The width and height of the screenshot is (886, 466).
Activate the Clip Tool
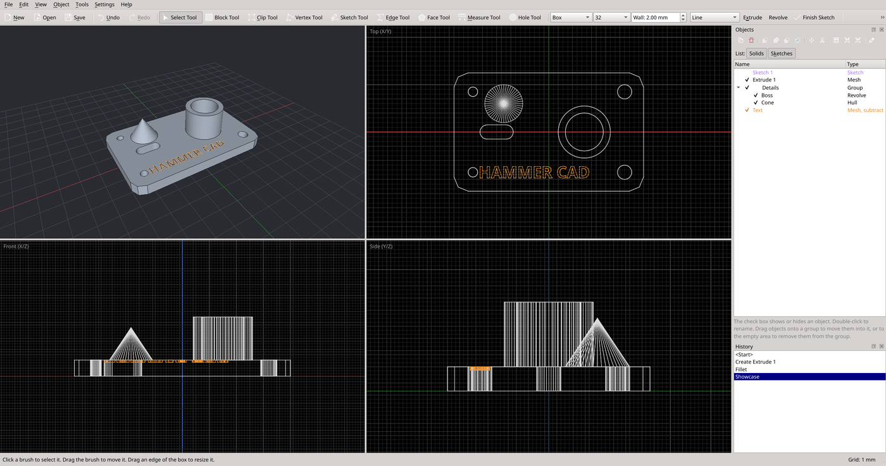pyautogui.click(x=263, y=18)
